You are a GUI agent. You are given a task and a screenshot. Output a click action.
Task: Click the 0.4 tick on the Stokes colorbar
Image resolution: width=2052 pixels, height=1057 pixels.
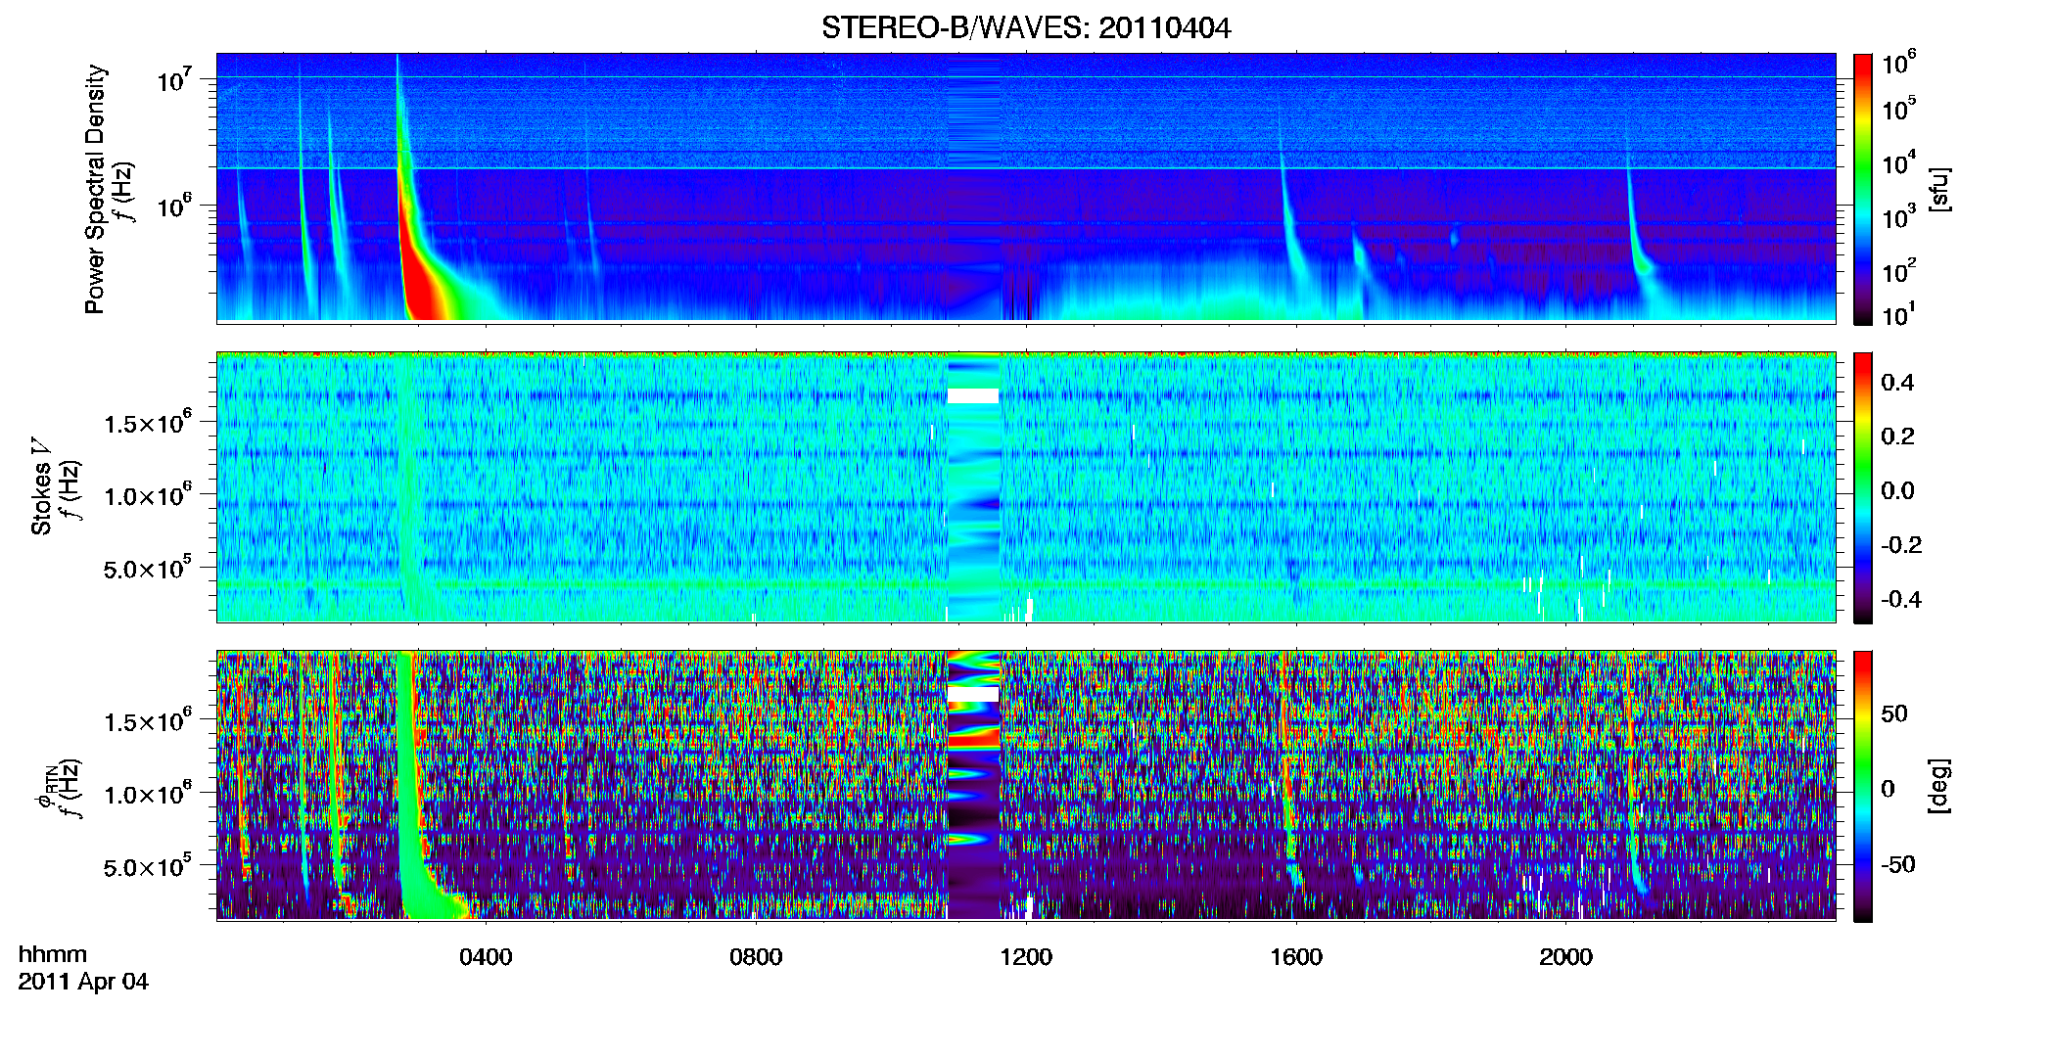tap(1897, 383)
